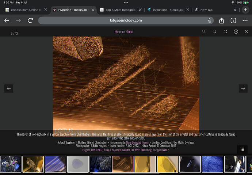The height and width of the screenshot is (175, 252).
Task: Click the None Detected (None) enhancements link
Action: point(137,142)
